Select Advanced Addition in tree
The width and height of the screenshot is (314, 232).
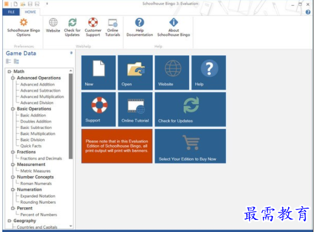[x=37, y=85]
